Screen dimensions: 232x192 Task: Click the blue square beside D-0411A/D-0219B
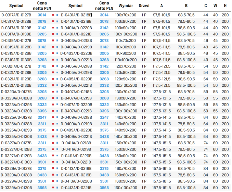(x=57, y=149)
